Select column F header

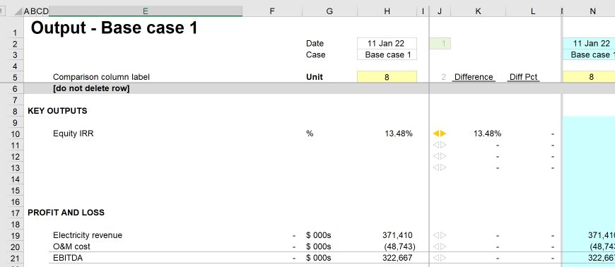point(272,11)
